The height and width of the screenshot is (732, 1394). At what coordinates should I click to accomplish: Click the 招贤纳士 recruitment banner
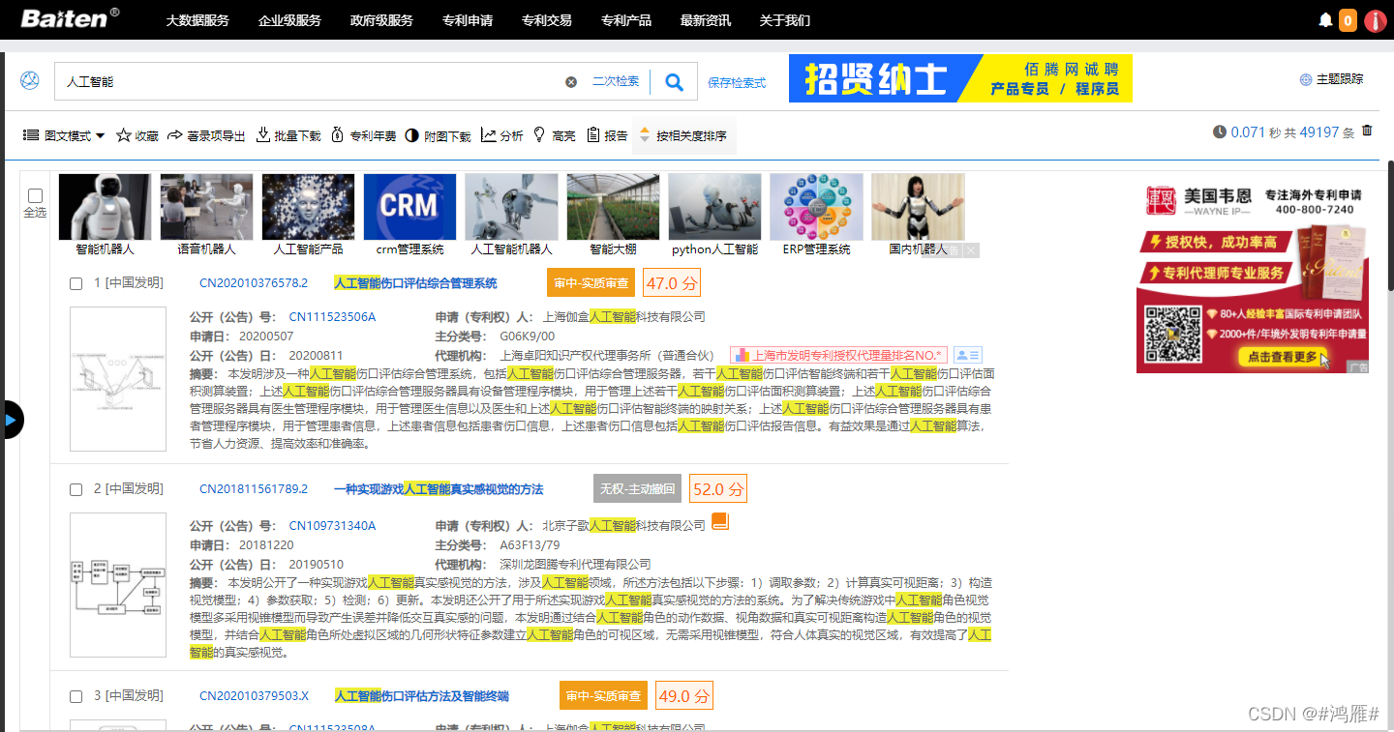[960, 78]
